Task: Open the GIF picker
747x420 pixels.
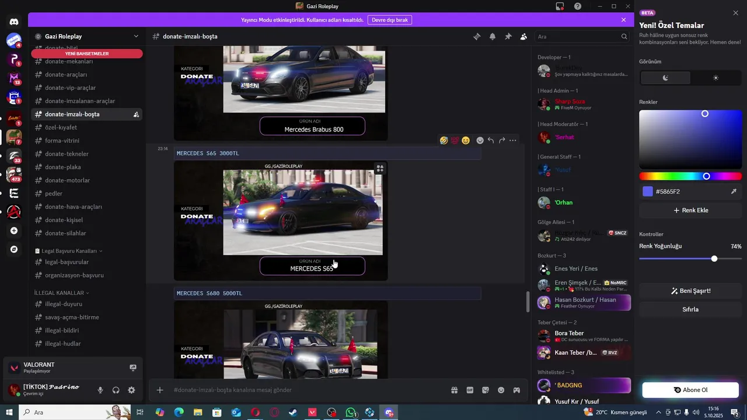Action: coord(470,390)
